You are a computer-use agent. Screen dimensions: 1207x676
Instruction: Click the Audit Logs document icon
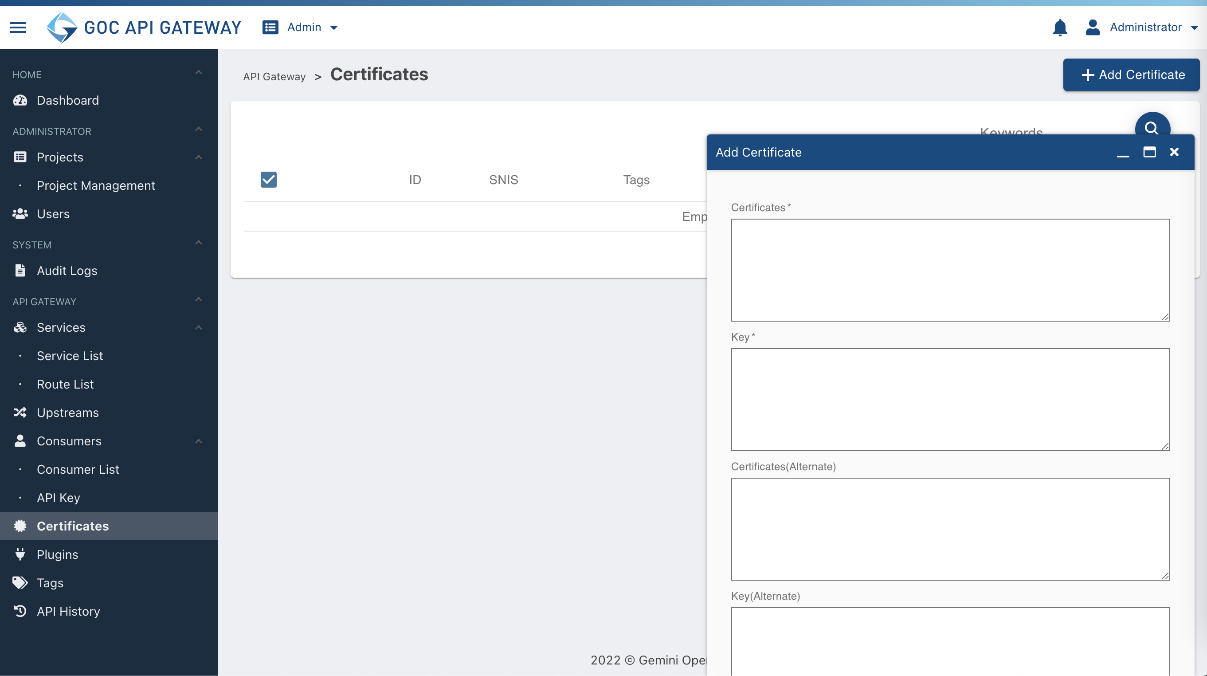(20, 271)
